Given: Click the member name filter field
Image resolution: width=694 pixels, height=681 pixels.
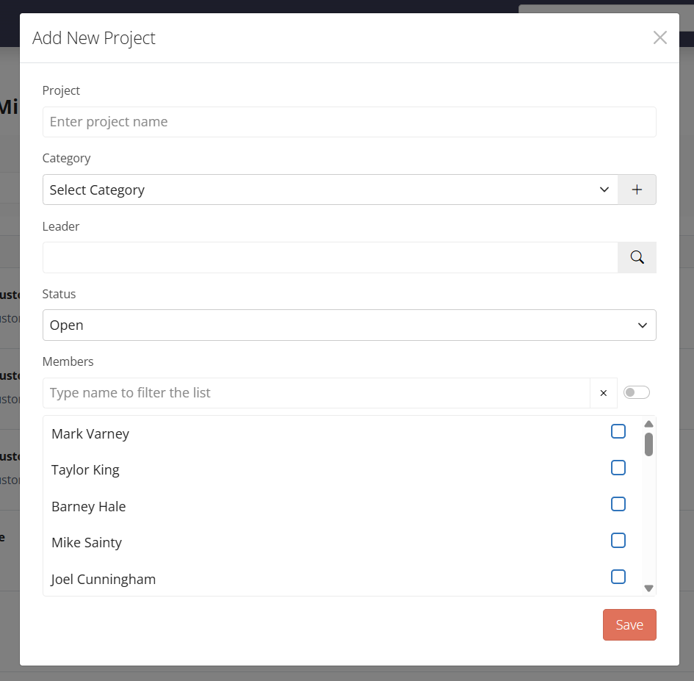Looking at the screenshot, I should point(316,393).
